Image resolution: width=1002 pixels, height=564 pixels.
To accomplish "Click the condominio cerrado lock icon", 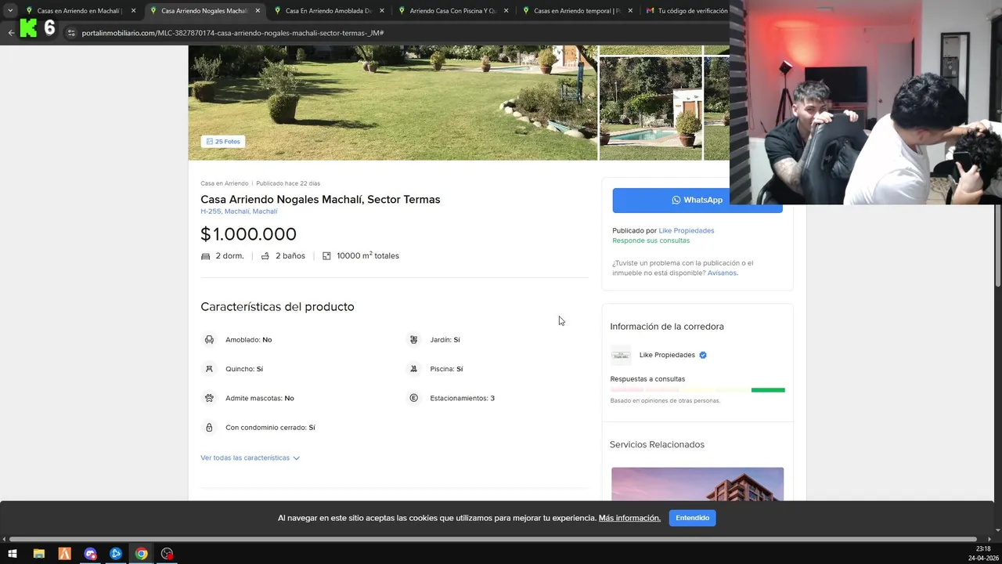I will tap(209, 428).
